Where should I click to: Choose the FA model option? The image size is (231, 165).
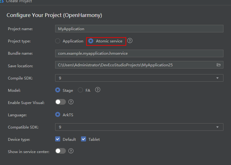[80, 90]
